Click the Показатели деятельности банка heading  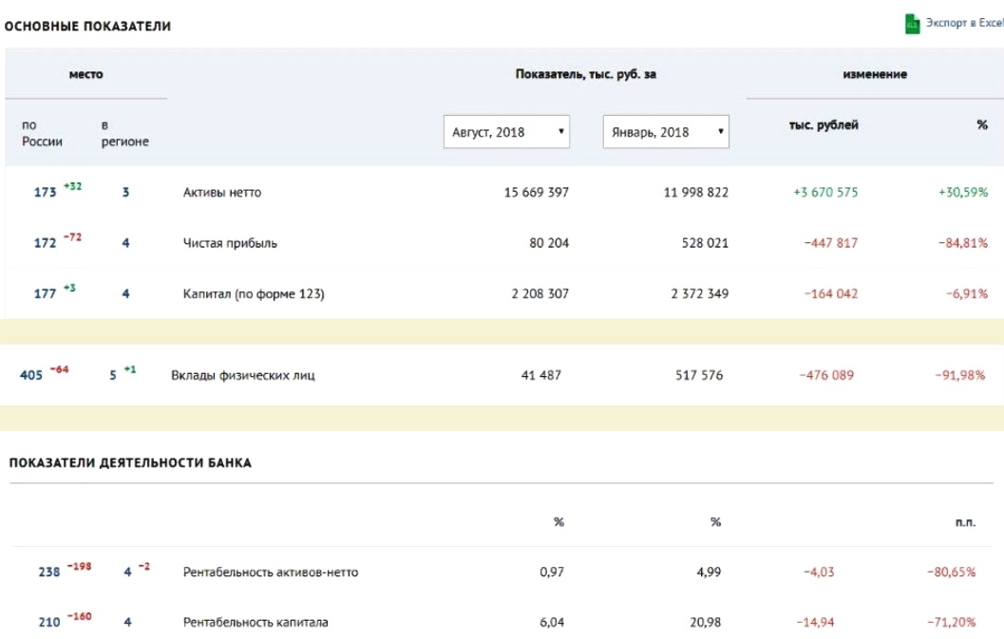(x=130, y=463)
